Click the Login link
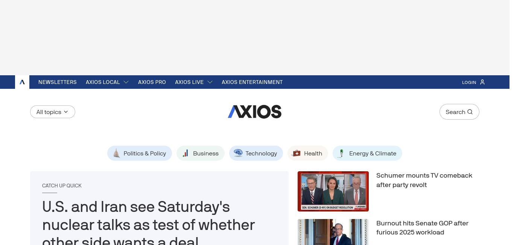Image resolution: width=514 pixels, height=245 pixels. pos(469,82)
